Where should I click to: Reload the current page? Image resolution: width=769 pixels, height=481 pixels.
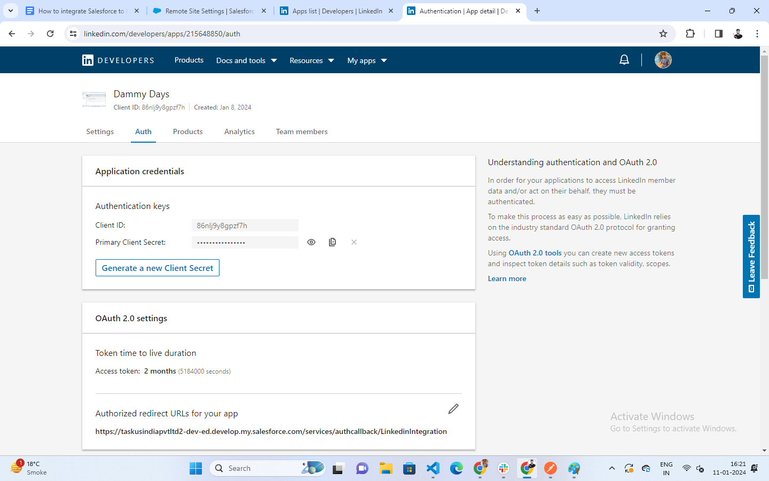point(50,34)
